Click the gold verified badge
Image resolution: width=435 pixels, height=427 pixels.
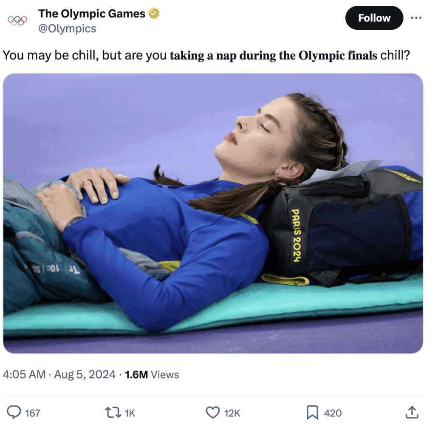click(154, 14)
